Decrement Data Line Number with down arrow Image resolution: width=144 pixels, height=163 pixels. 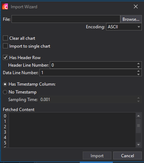pos(138,74)
